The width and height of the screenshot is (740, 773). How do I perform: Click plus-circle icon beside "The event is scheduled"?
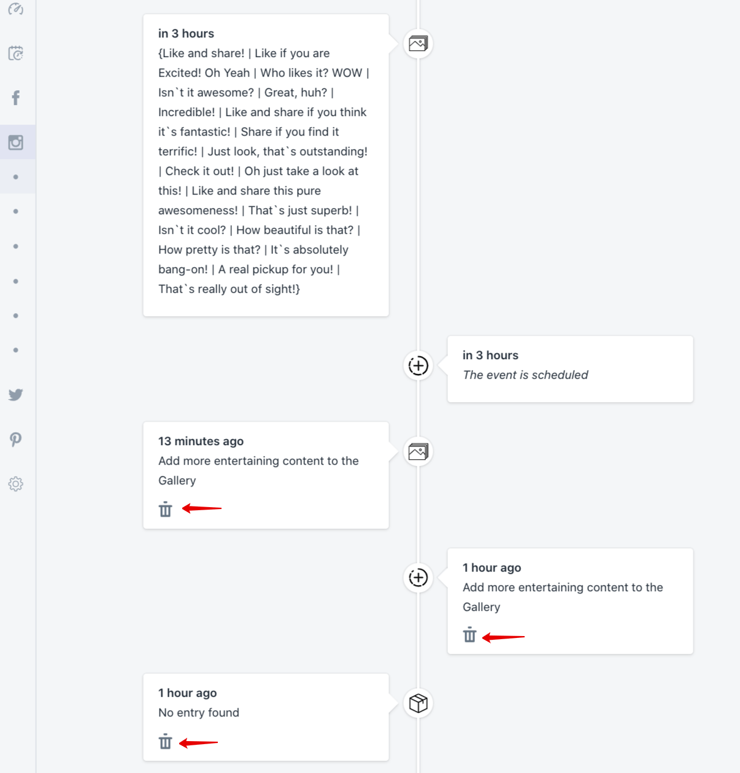tap(418, 366)
